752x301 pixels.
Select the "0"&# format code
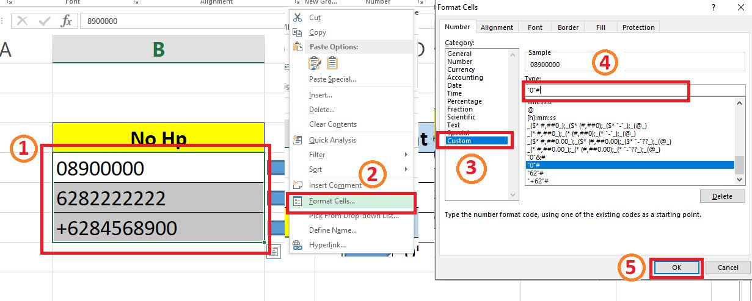point(536,157)
